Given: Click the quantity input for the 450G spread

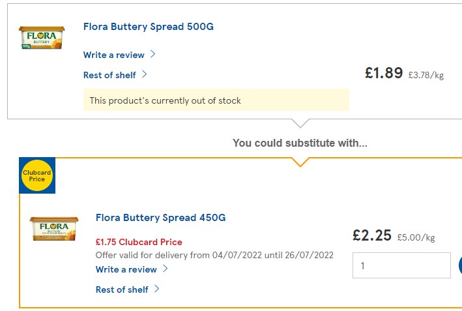Looking at the screenshot, I should tap(401, 265).
